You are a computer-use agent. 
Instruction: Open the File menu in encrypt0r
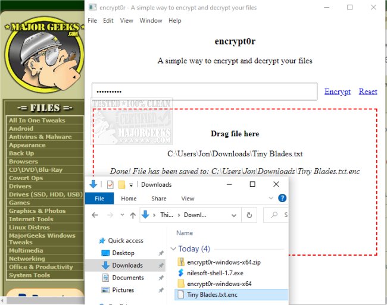(x=92, y=20)
